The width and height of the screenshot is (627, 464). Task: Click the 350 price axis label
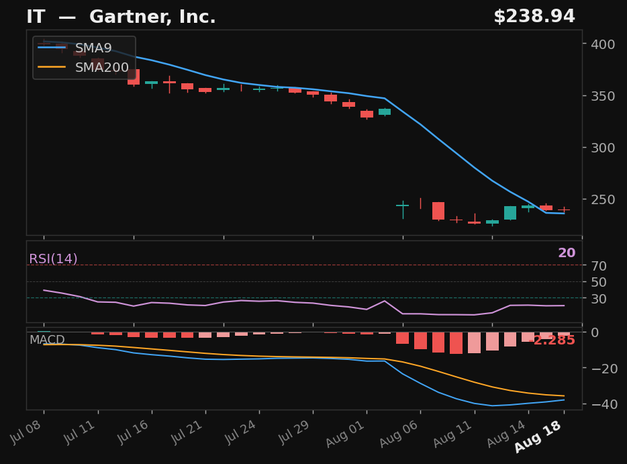(603, 96)
